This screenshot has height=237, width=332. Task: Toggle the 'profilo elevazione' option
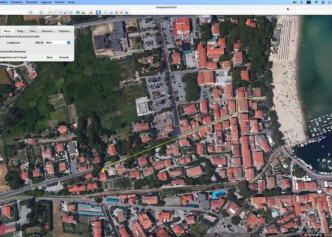[x=9, y=51]
